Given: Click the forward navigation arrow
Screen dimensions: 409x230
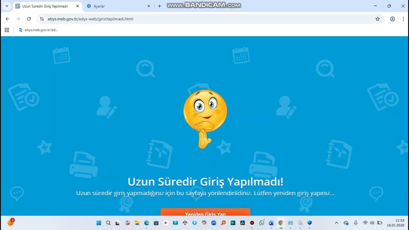Looking at the screenshot, I should point(18,19).
